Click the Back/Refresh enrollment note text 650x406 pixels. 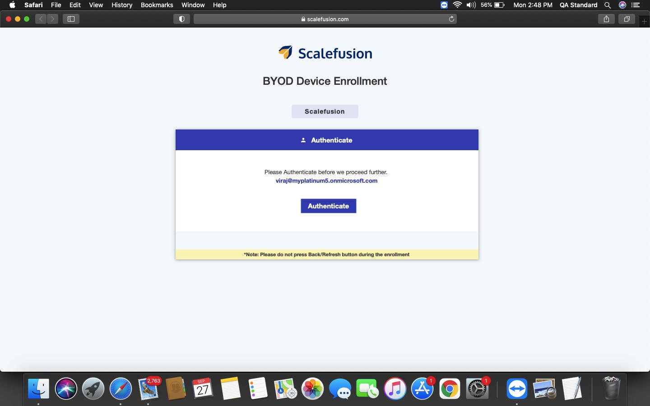click(327, 254)
